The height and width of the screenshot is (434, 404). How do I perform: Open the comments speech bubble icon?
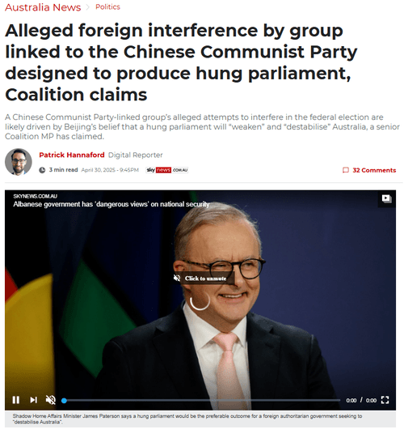tap(346, 170)
